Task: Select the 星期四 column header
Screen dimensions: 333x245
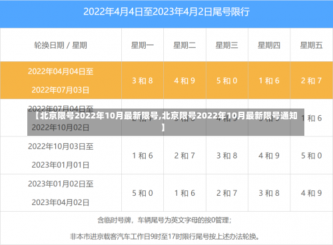Action: point(269,45)
